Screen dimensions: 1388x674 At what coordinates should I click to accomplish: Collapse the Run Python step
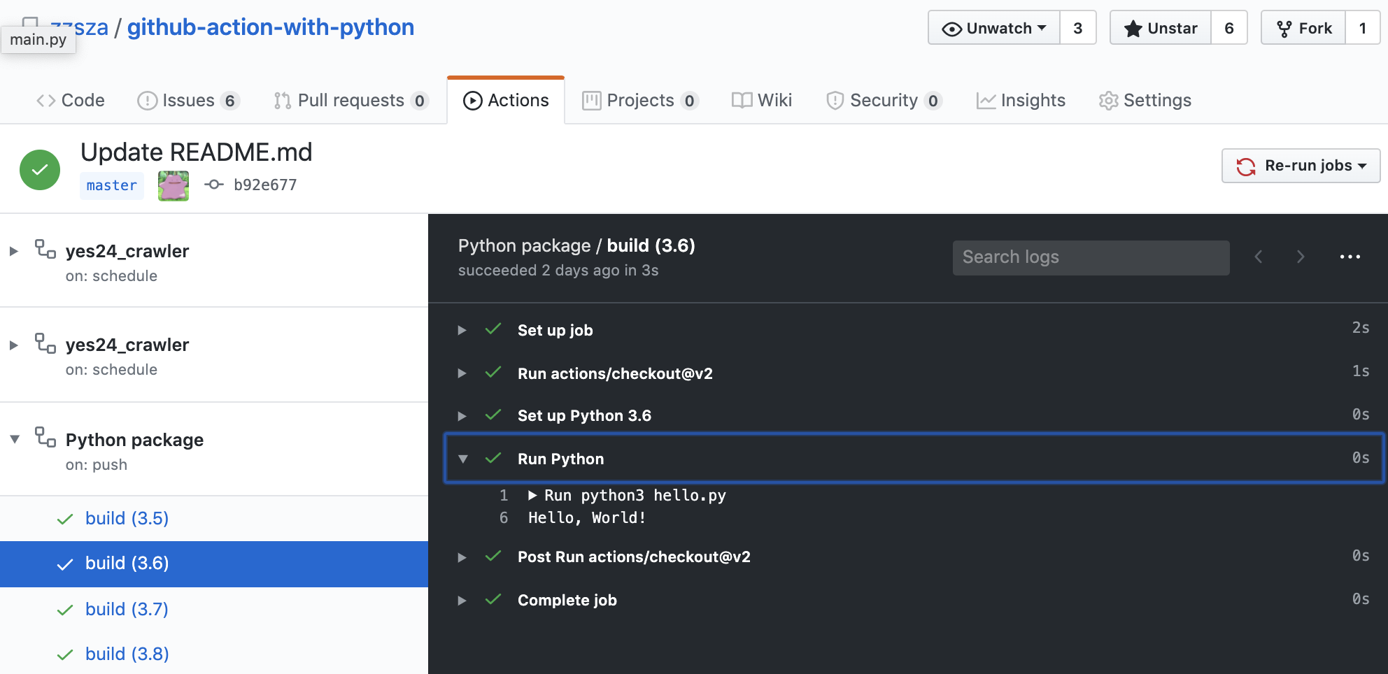[462, 459]
